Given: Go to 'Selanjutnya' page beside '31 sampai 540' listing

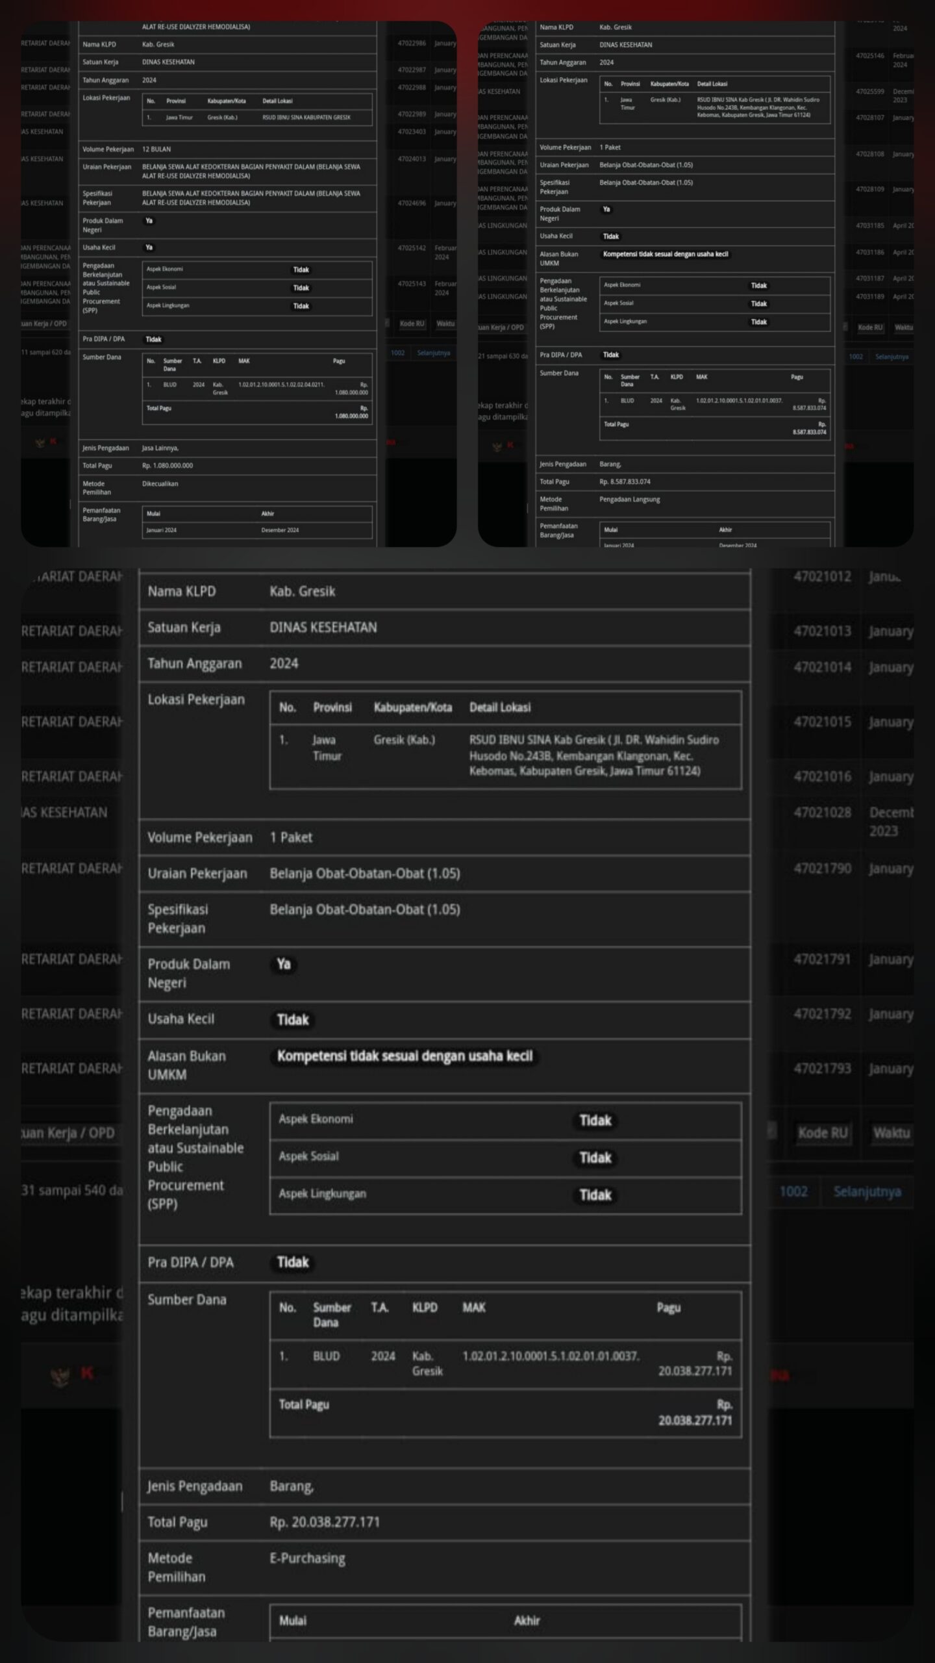Looking at the screenshot, I should click(x=866, y=1191).
